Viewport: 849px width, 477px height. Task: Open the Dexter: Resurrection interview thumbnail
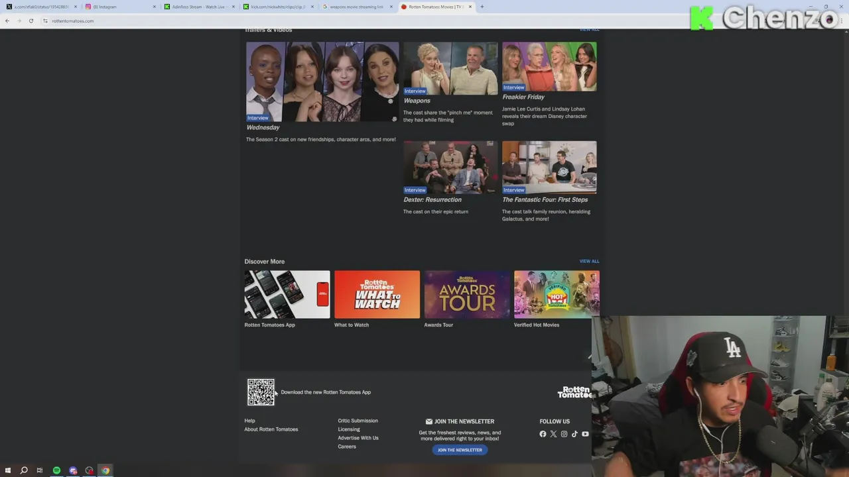click(x=450, y=167)
